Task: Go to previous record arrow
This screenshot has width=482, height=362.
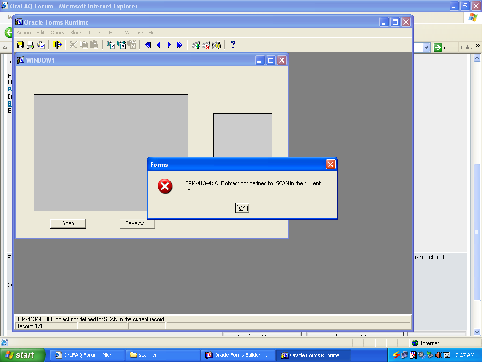Action: tap(159, 45)
